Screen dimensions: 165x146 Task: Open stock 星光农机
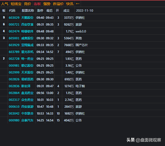[27, 52]
